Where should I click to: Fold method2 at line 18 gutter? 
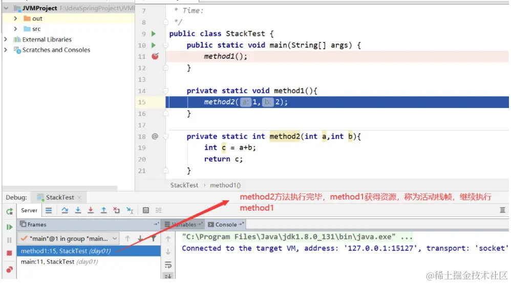coord(165,137)
